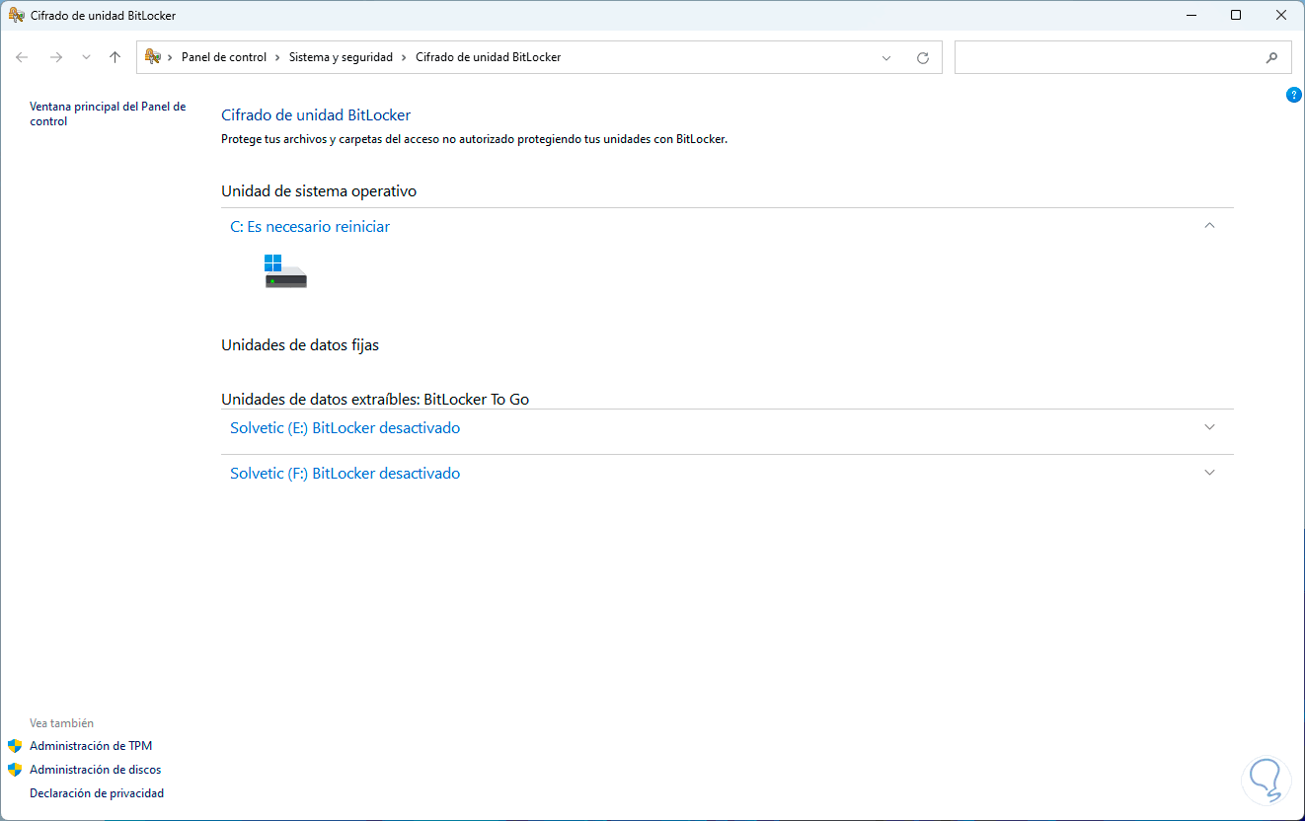Click the BitLocker icon in the address bar
Viewport: 1305px width, 821px height.
pyautogui.click(x=153, y=57)
